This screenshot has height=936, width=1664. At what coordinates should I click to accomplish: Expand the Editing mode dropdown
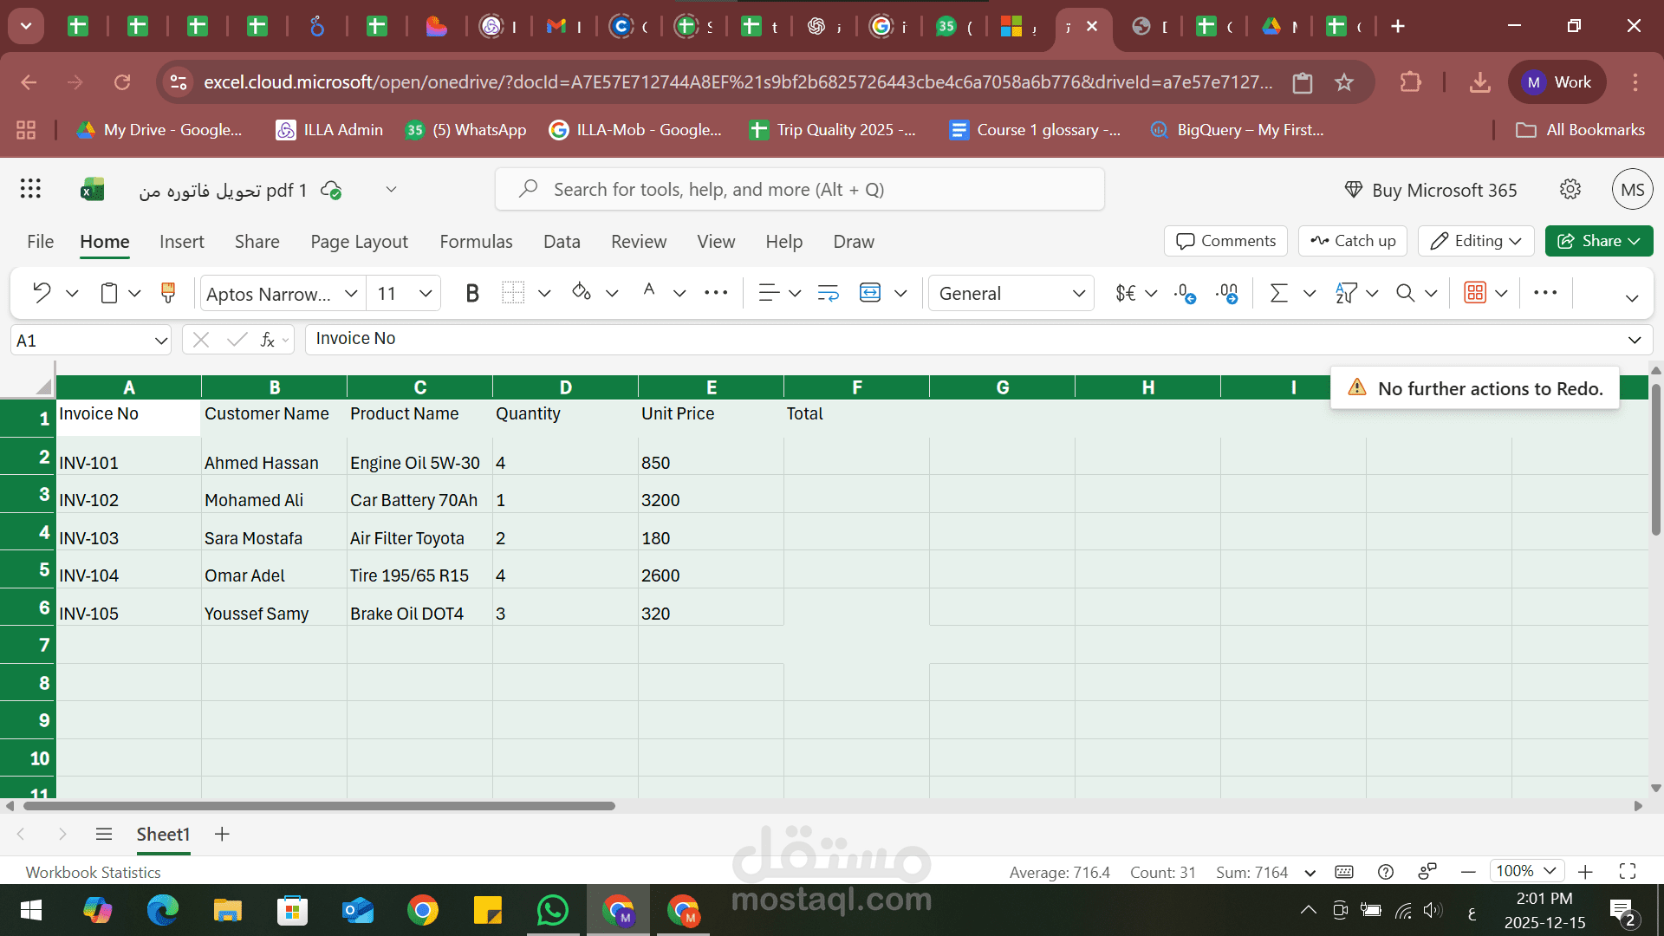(1476, 241)
